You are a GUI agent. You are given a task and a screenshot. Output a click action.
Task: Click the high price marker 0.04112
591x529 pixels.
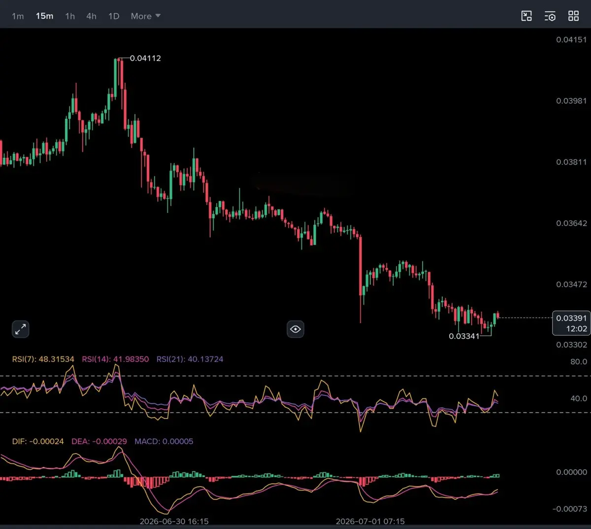pyautogui.click(x=145, y=58)
